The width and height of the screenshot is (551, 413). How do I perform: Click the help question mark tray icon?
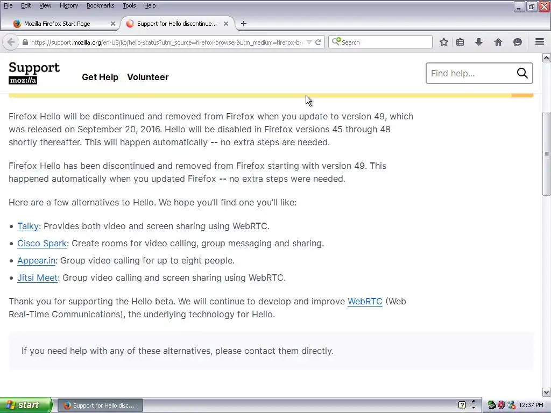tap(462, 405)
